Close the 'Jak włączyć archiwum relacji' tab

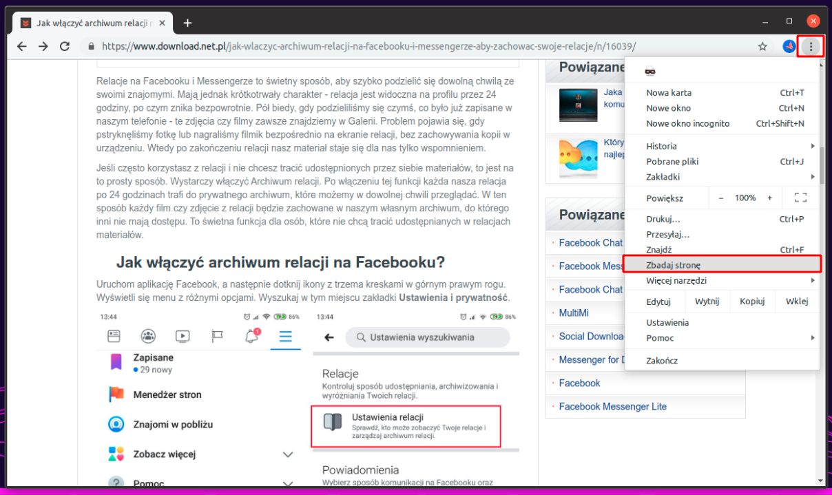163,23
